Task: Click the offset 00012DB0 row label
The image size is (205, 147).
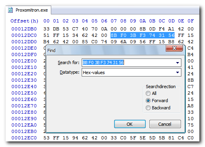Action: (x=24, y=29)
